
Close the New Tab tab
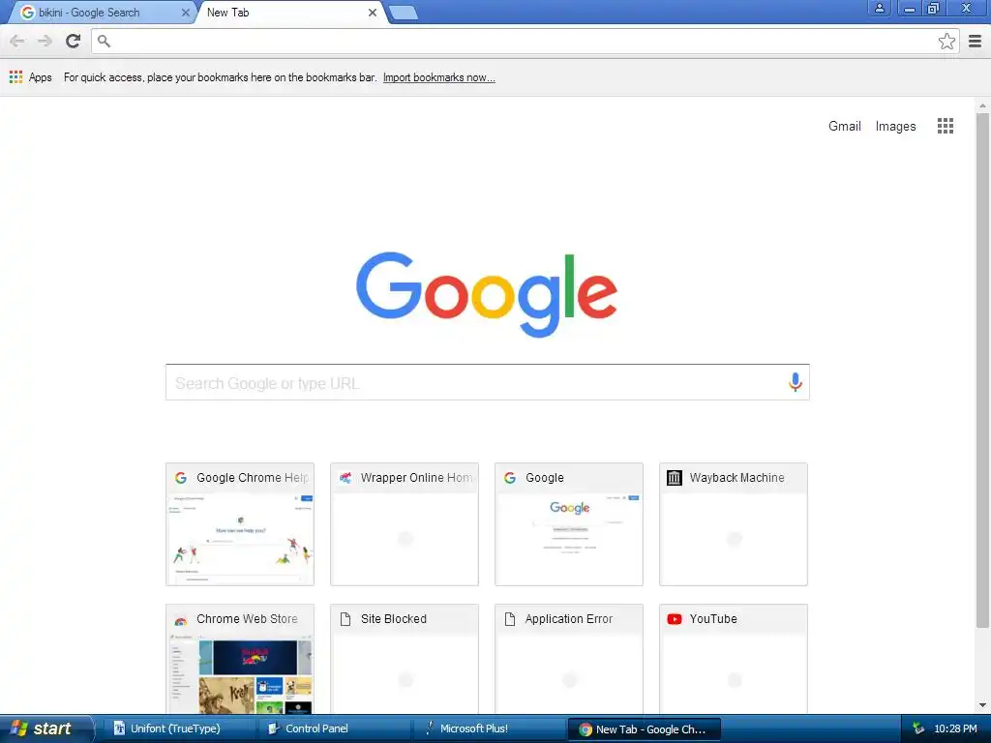(x=373, y=13)
